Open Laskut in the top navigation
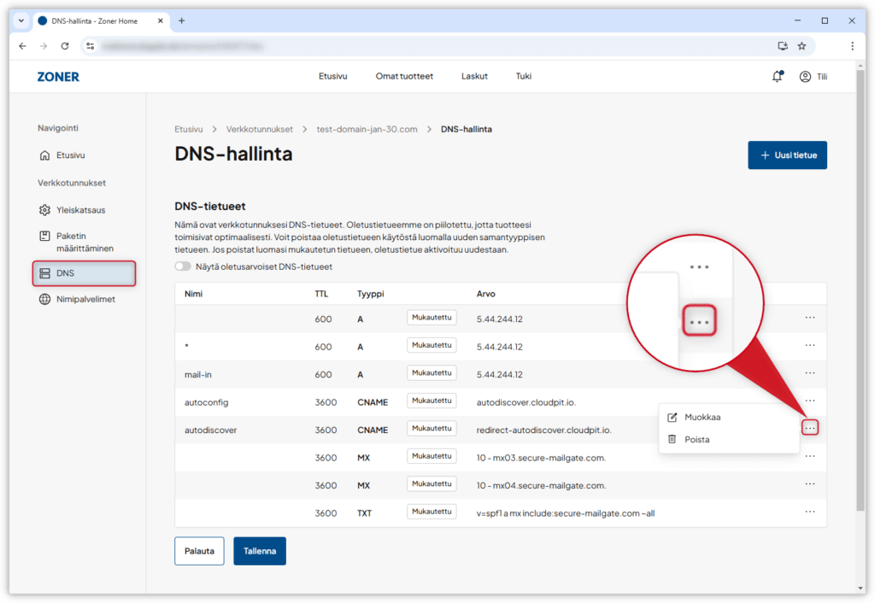Screen dimensions: 875x603 (474, 77)
